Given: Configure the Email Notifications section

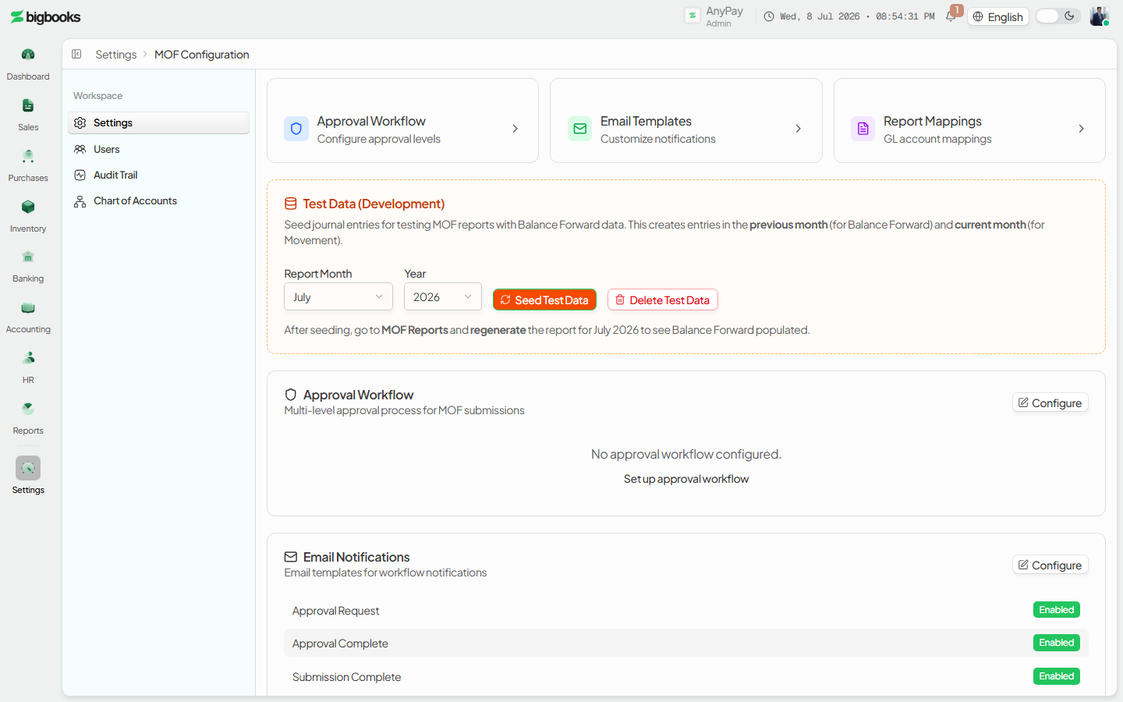Looking at the screenshot, I should pyautogui.click(x=1050, y=565).
